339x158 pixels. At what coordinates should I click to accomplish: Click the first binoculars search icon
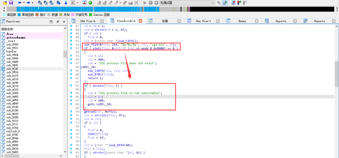[40, 3]
